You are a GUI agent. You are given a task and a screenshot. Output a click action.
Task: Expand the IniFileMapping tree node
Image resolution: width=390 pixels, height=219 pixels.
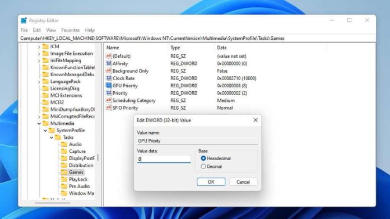[39, 60]
